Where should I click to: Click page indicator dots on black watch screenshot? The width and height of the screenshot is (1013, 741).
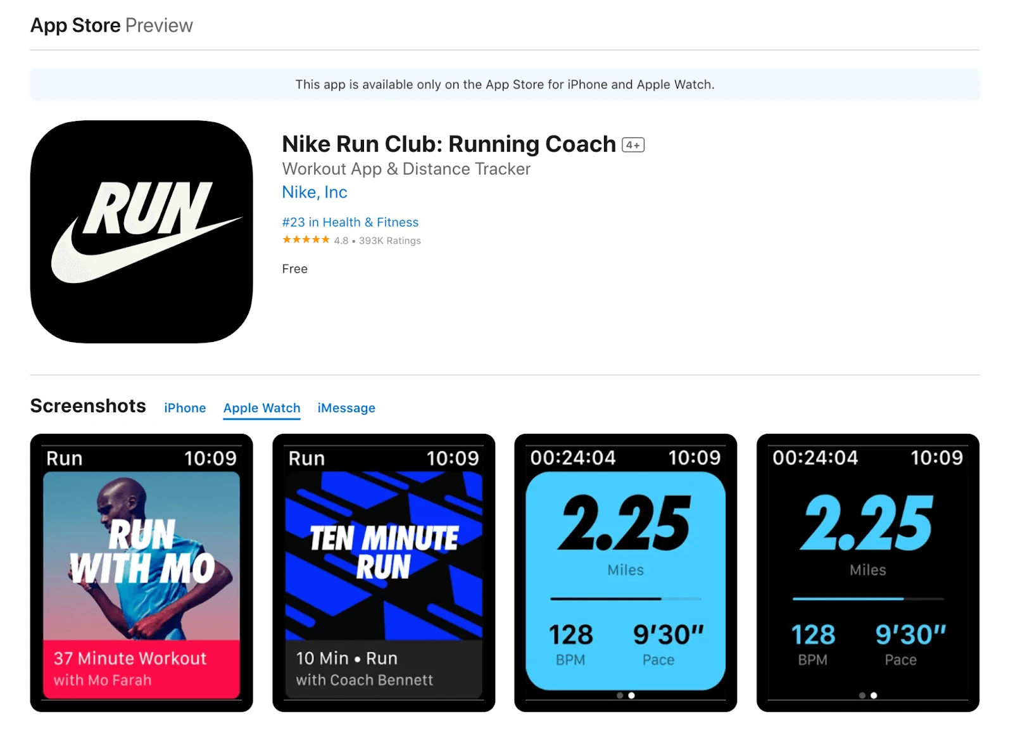868,695
